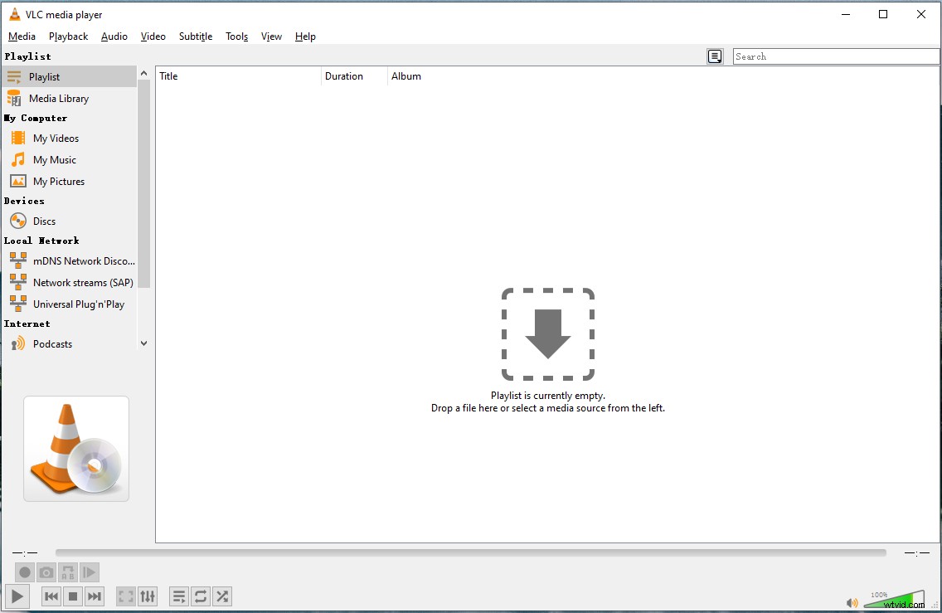
Task: Enable loop playback
Action: [x=200, y=596]
